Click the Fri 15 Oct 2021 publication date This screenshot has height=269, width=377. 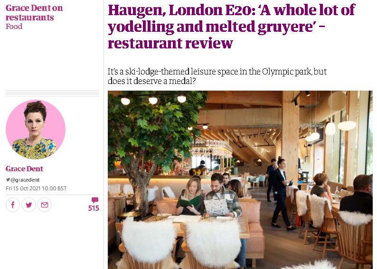[36, 188]
